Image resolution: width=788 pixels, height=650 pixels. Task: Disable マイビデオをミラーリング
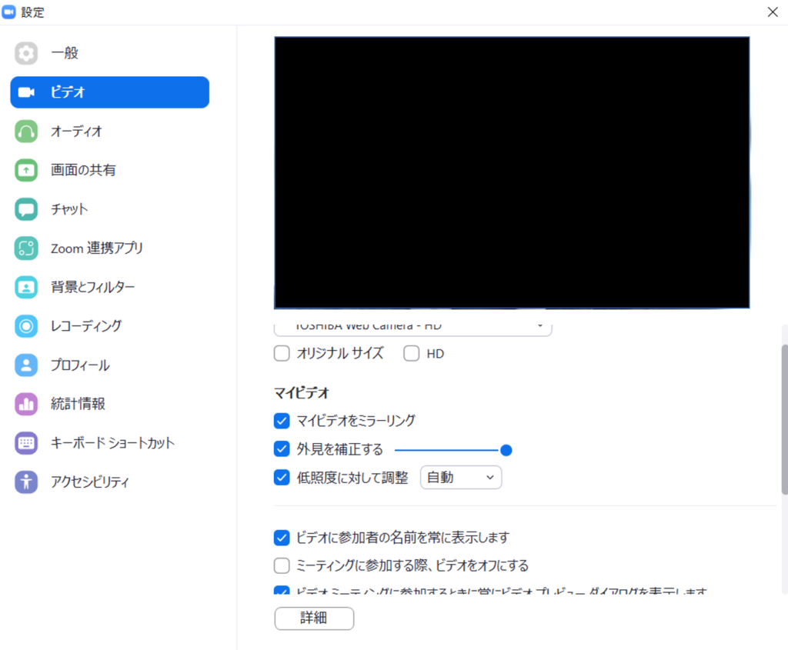point(282,421)
